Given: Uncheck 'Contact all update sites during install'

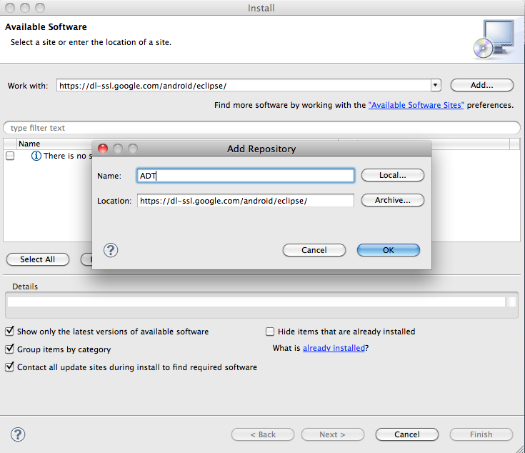Looking at the screenshot, I should (10, 367).
